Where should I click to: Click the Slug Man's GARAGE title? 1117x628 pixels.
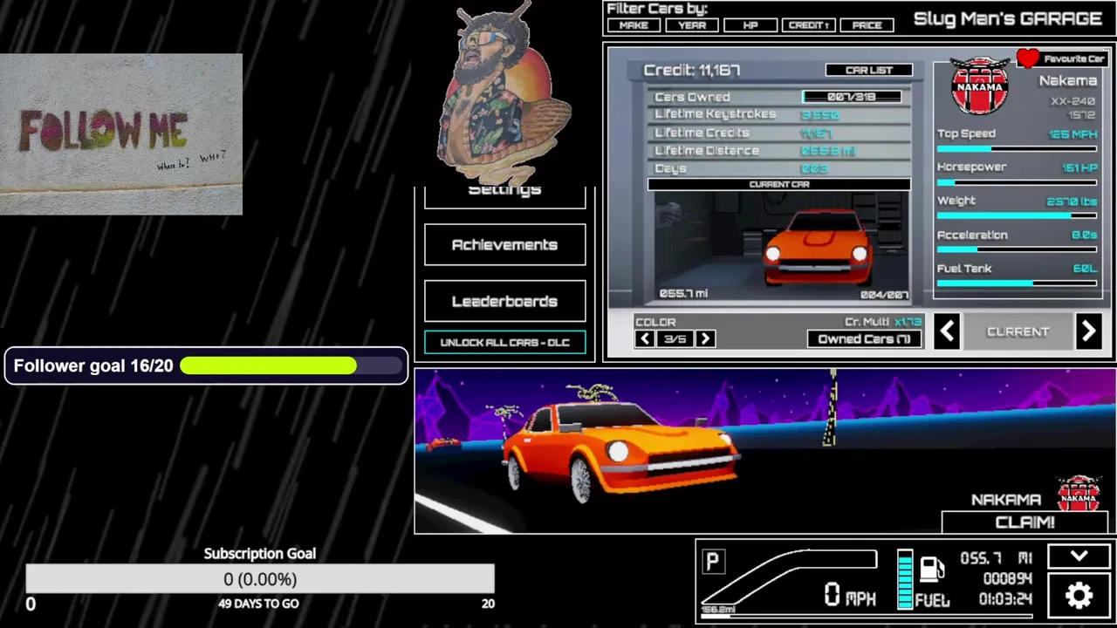[1008, 18]
